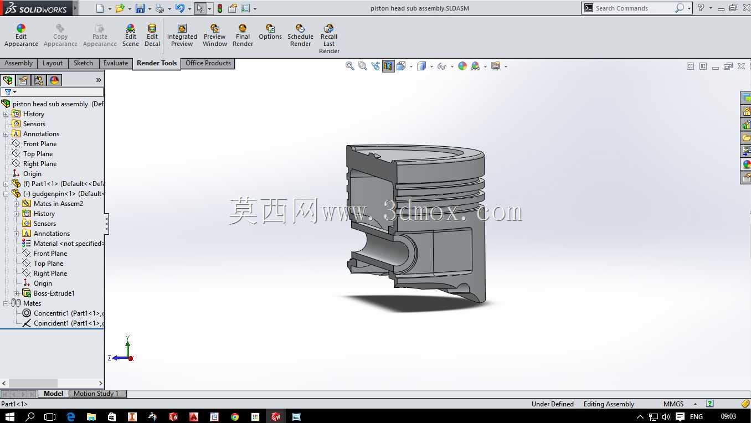Open the Design Library pane tab
The height and width of the screenshot is (423, 751).
746,124
